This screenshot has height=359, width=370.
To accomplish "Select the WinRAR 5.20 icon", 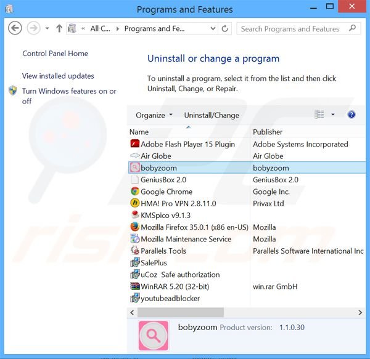I will [x=135, y=286].
